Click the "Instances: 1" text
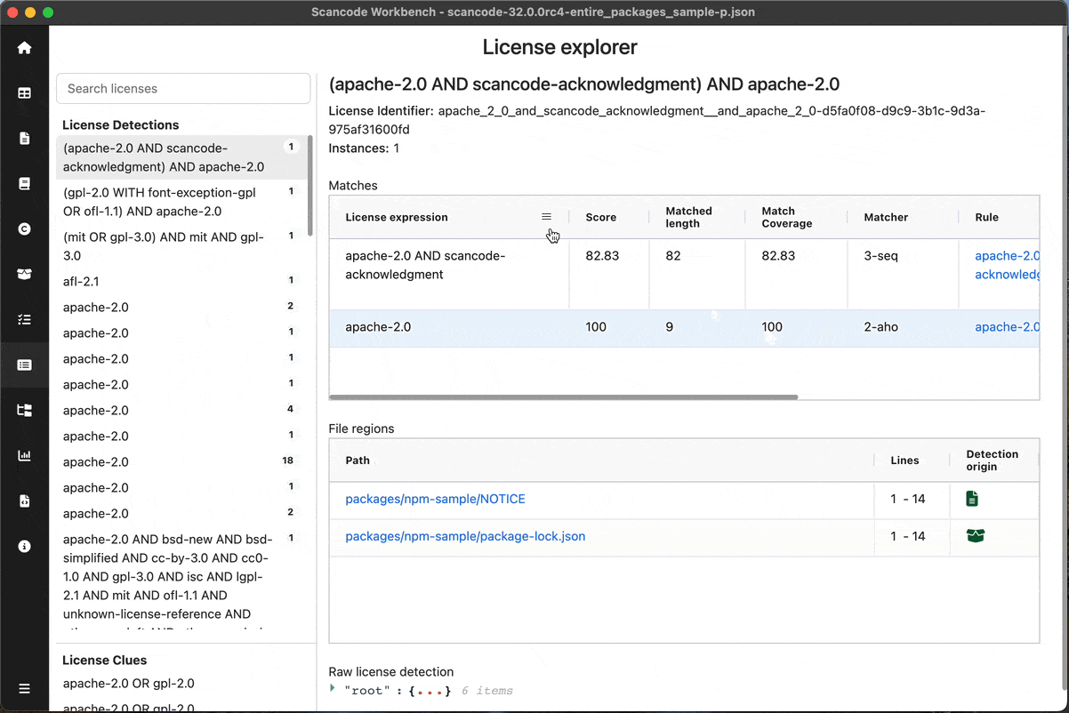The width and height of the screenshot is (1069, 713). (364, 148)
